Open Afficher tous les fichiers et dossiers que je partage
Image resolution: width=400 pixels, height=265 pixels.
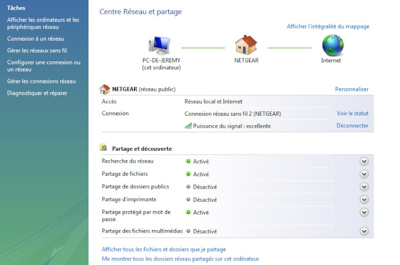164,249
